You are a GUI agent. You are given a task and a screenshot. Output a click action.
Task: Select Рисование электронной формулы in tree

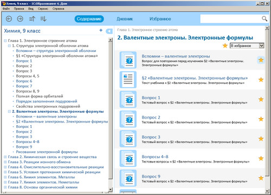point(47,152)
